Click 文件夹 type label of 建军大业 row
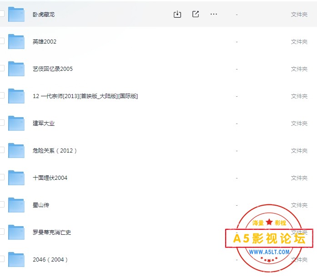Screen dimensions: 317x277 click(299, 124)
